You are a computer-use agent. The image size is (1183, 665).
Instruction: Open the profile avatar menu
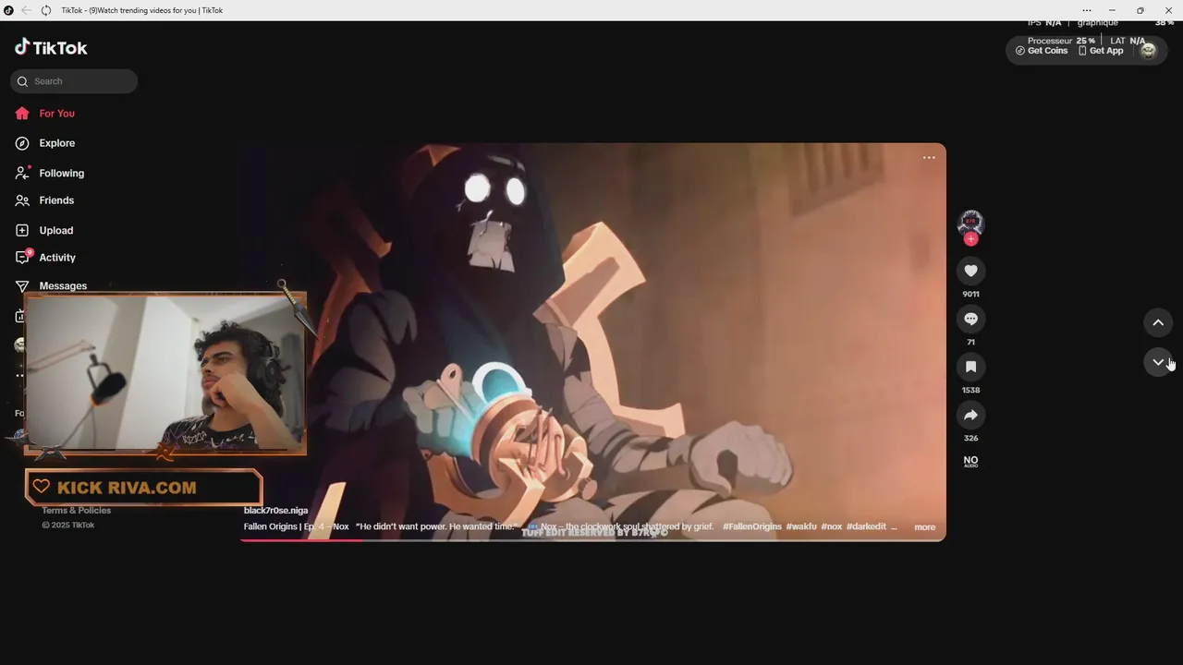coord(1148,50)
